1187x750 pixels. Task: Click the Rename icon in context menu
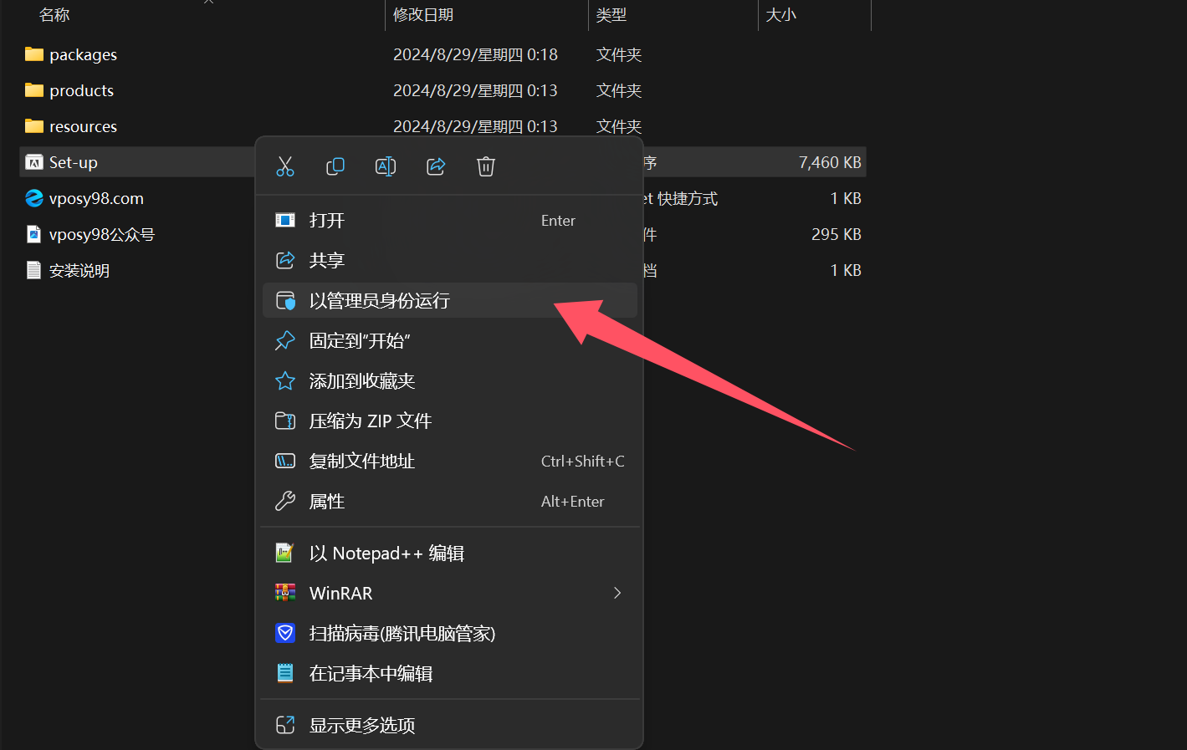[x=386, y=166]
